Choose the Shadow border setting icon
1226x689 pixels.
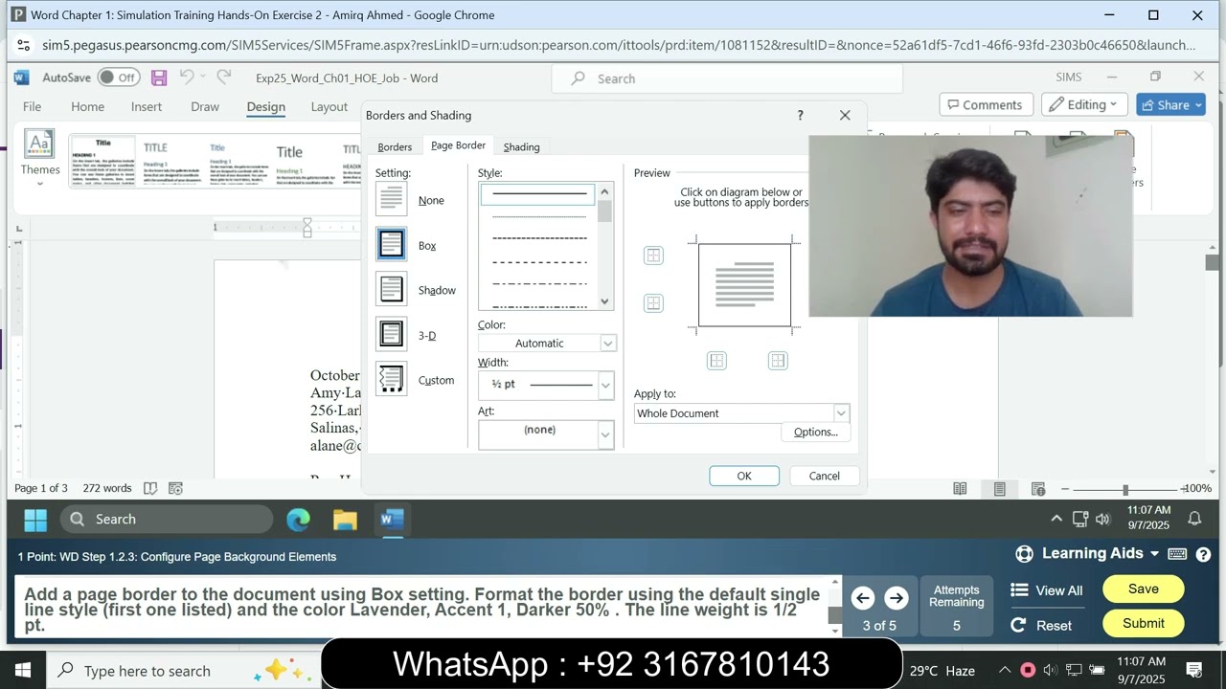[391, 289]
